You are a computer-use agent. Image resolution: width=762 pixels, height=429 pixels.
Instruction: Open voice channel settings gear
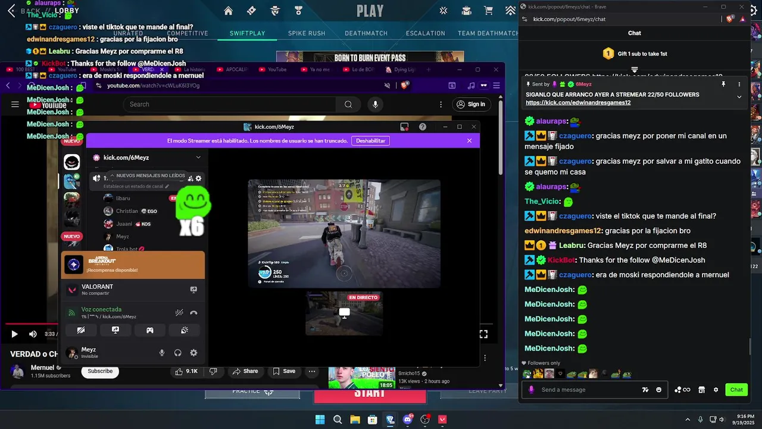point(198,178)
